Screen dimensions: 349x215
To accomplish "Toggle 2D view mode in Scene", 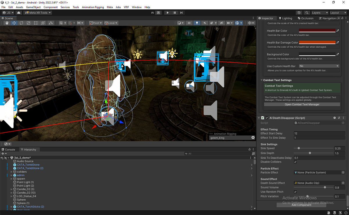I will coord(189,23).
